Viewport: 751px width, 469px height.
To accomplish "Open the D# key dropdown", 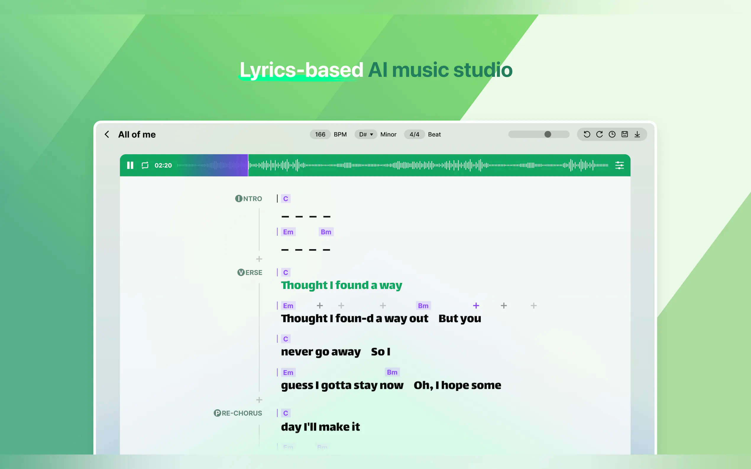I will pyautogui.click(x=365, y=134).
